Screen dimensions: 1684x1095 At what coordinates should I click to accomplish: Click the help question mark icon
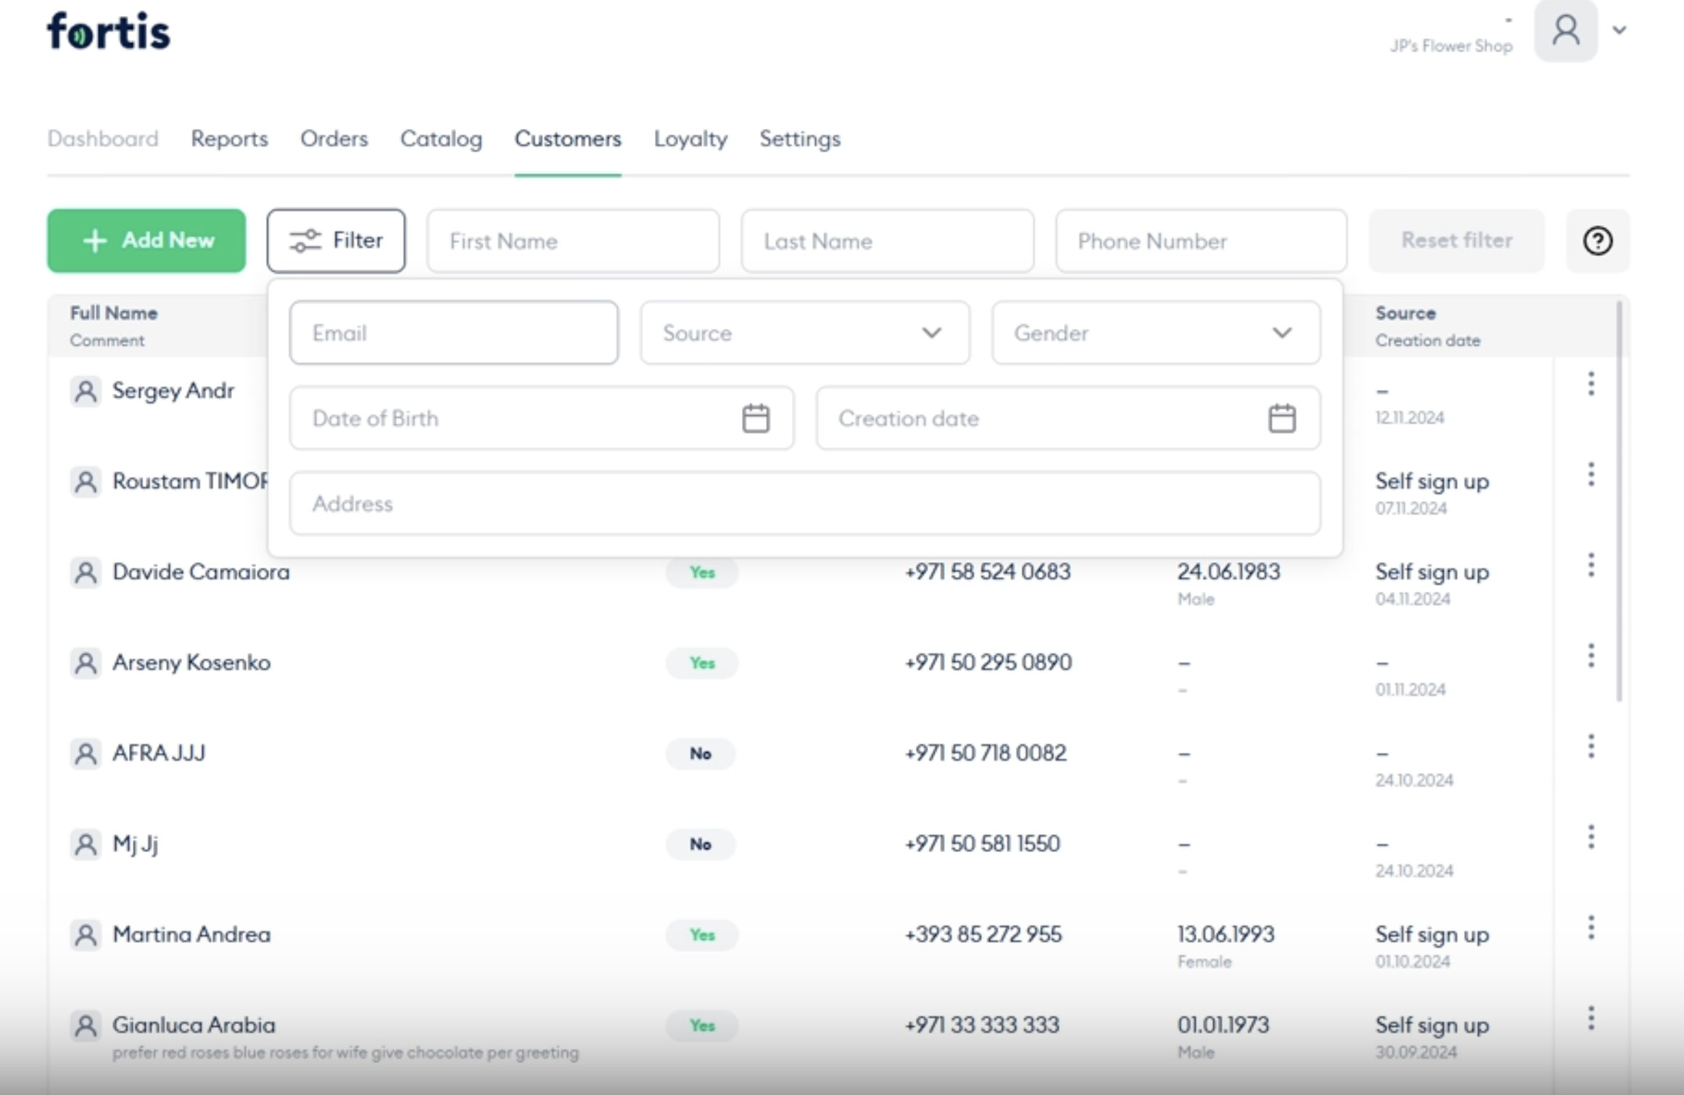pyautogui.click(x=1597, y=241)
